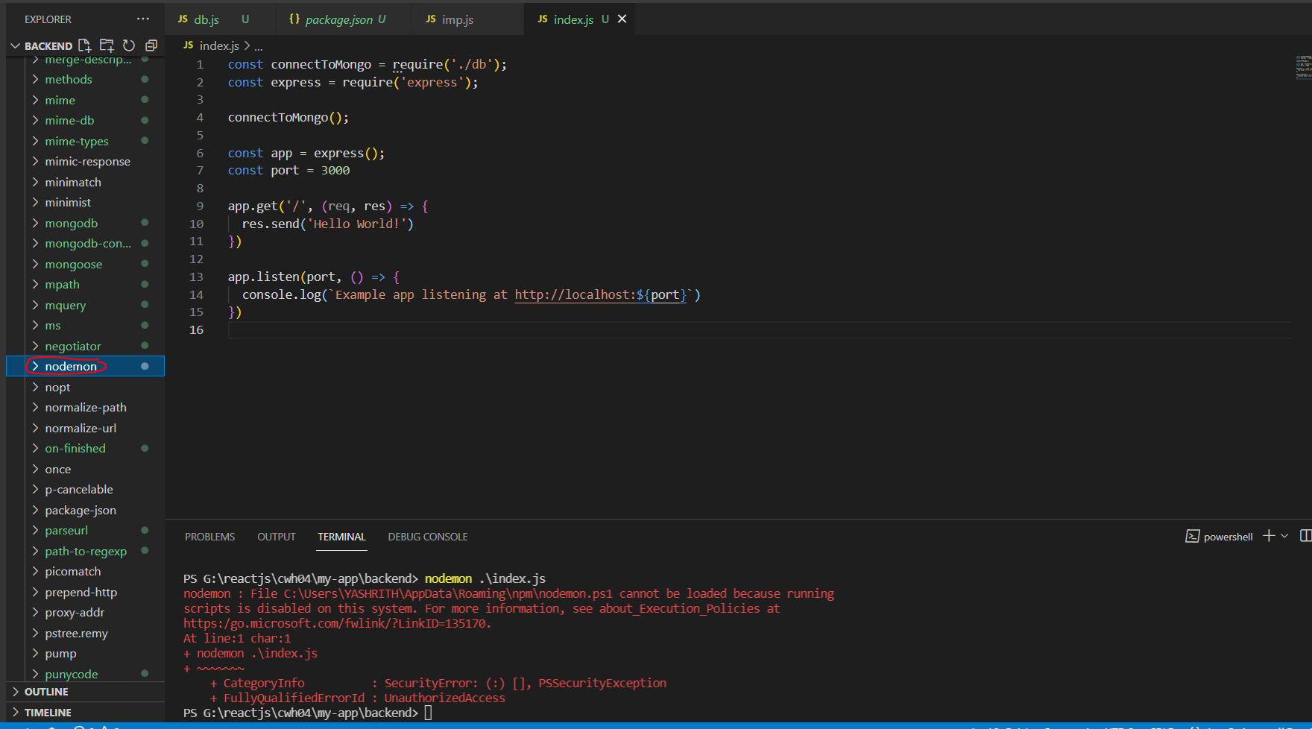Expand the mongoose folder in tree
The image size is (1312, 729).
73,264
